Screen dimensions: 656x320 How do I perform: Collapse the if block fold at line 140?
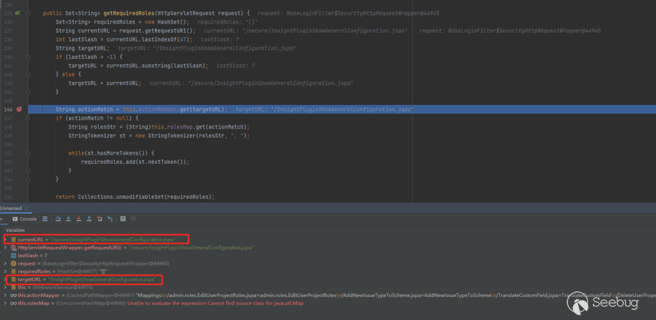pos(28,57)
